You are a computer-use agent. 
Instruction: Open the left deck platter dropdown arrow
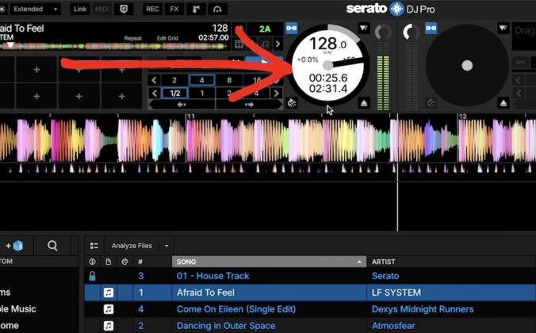point(364,28)
